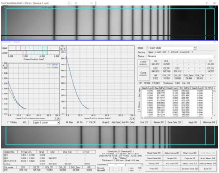This screenshot has height=173, width=219.
Task: Uncheck the Raw checkbox
Action: (67, 122)
